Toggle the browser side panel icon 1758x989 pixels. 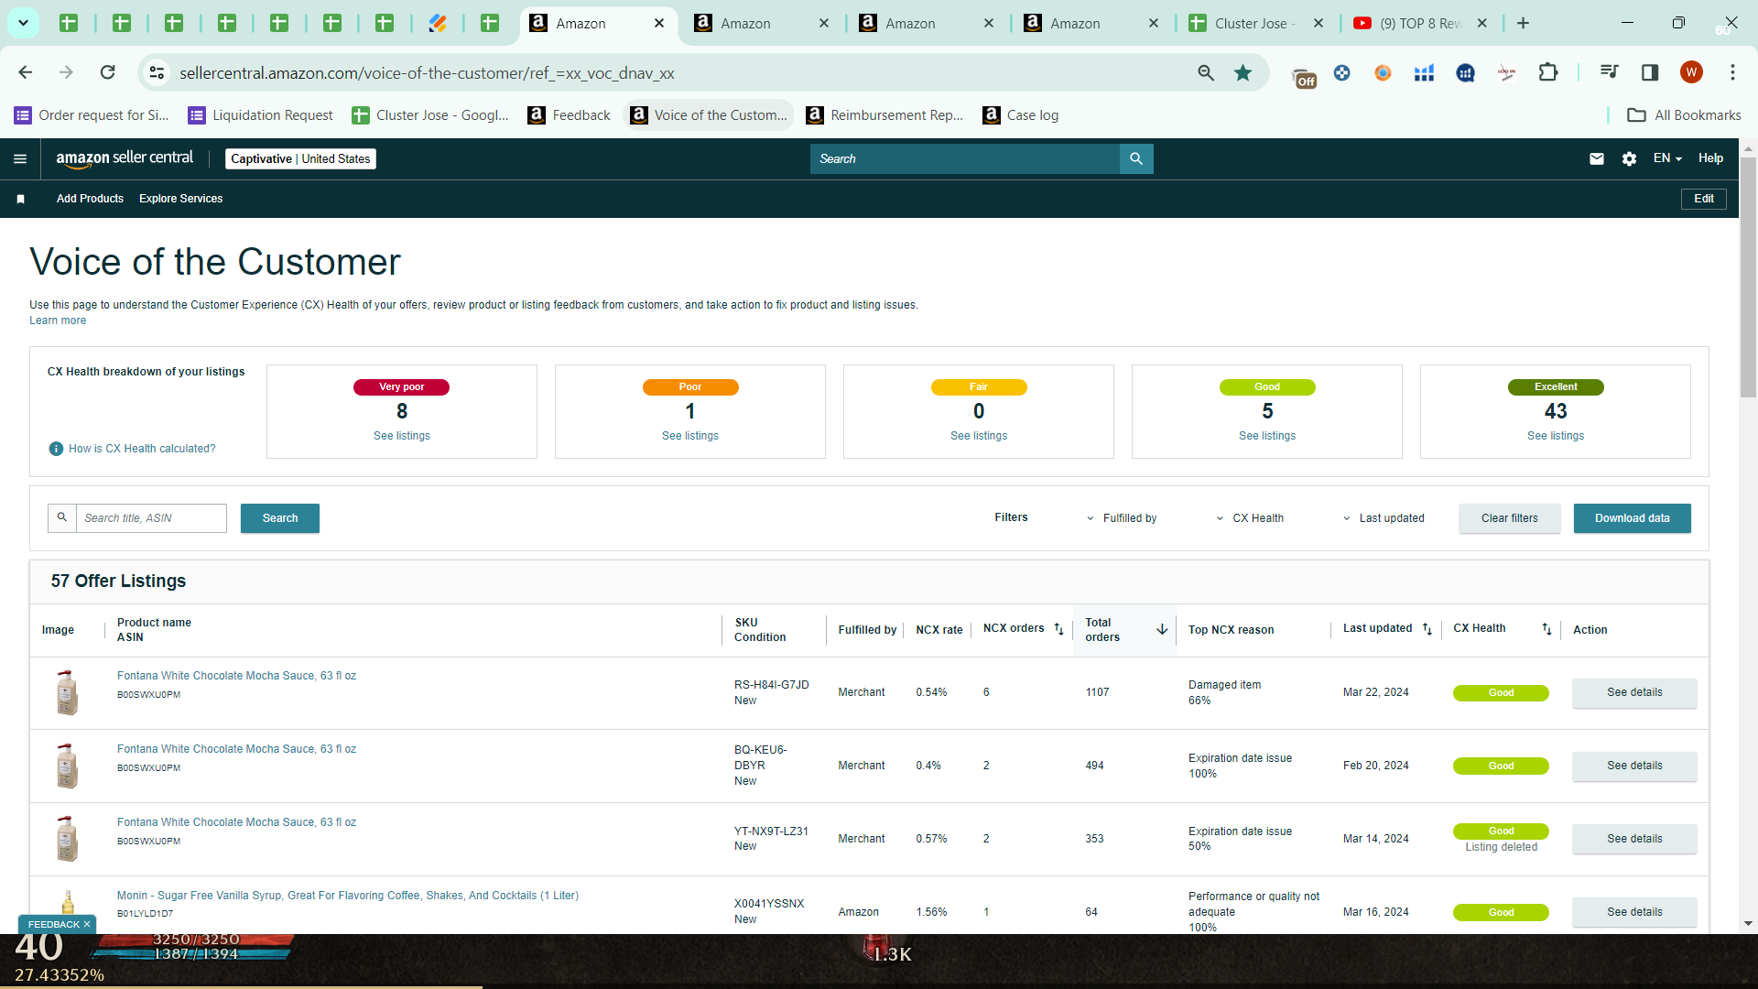coord(1650,72)
